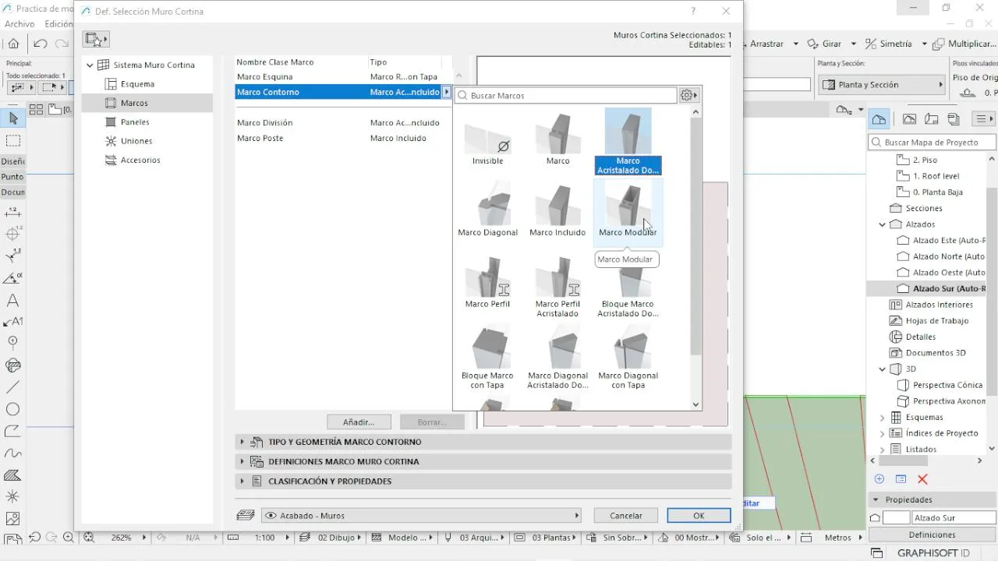
Task: Select Marco Incluido frame
Action: click(557, 210)
